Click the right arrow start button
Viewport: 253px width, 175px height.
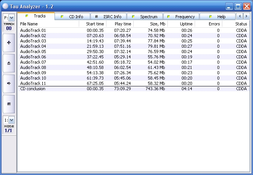point(9,83)
